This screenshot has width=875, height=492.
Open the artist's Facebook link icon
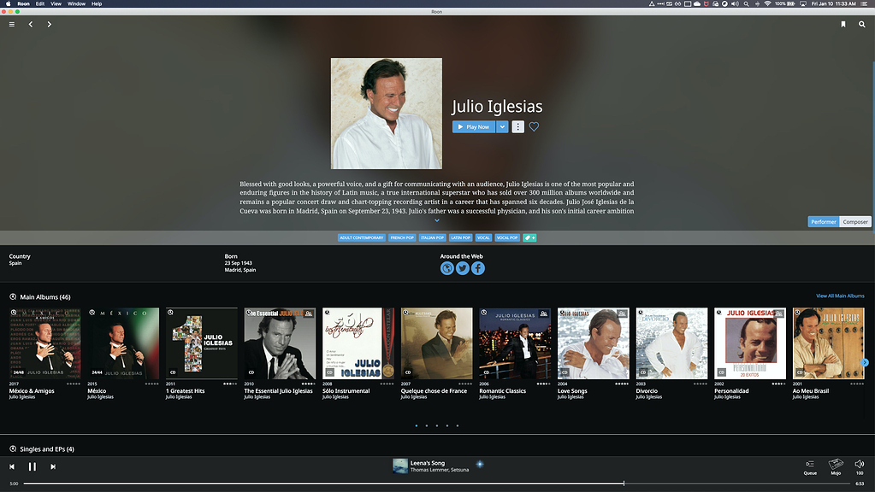(x=478, y=268)
